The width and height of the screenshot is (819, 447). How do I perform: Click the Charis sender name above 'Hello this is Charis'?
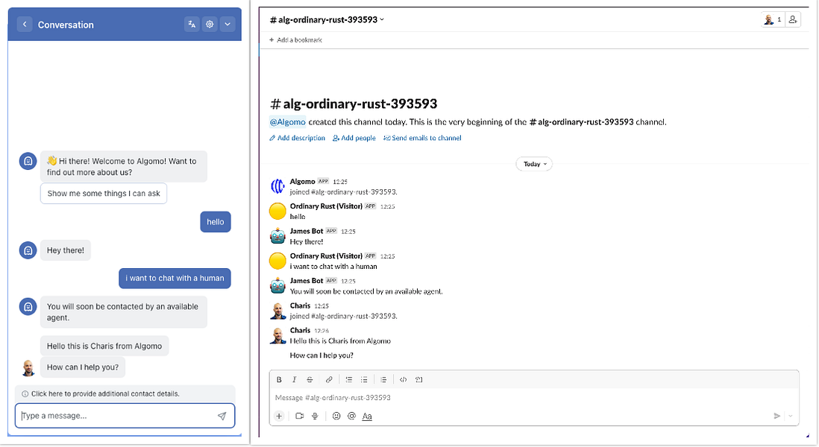[301, 331]
